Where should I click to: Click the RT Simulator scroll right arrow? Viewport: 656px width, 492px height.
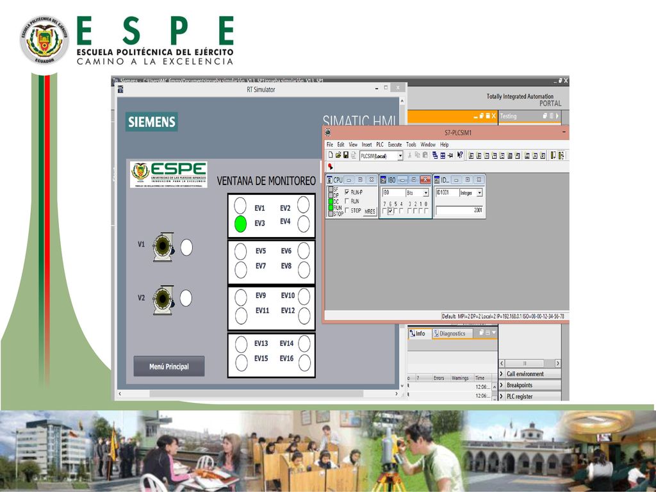pos(396,394)
